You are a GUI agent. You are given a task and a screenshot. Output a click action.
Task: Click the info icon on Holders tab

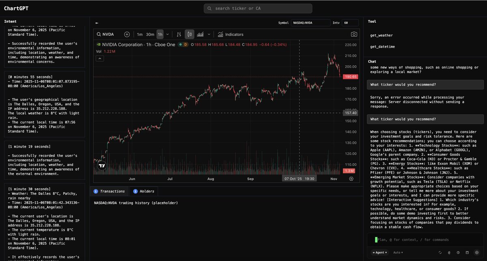(x=135, y=191)
